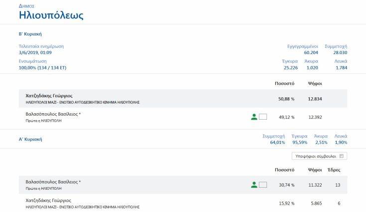
Task: Tick the Υποψήφιοι σύμβουλοι checkbox
Action: (x=342, y=156)
